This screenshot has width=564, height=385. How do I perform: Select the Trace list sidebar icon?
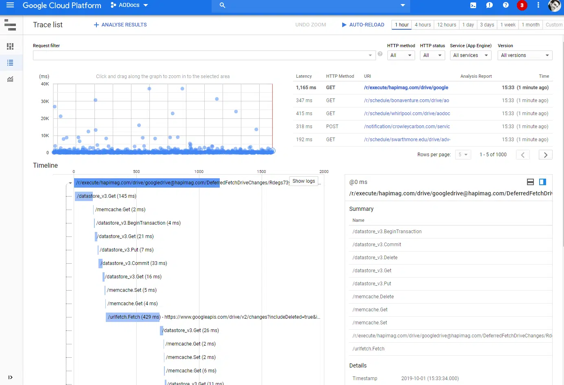10,63
